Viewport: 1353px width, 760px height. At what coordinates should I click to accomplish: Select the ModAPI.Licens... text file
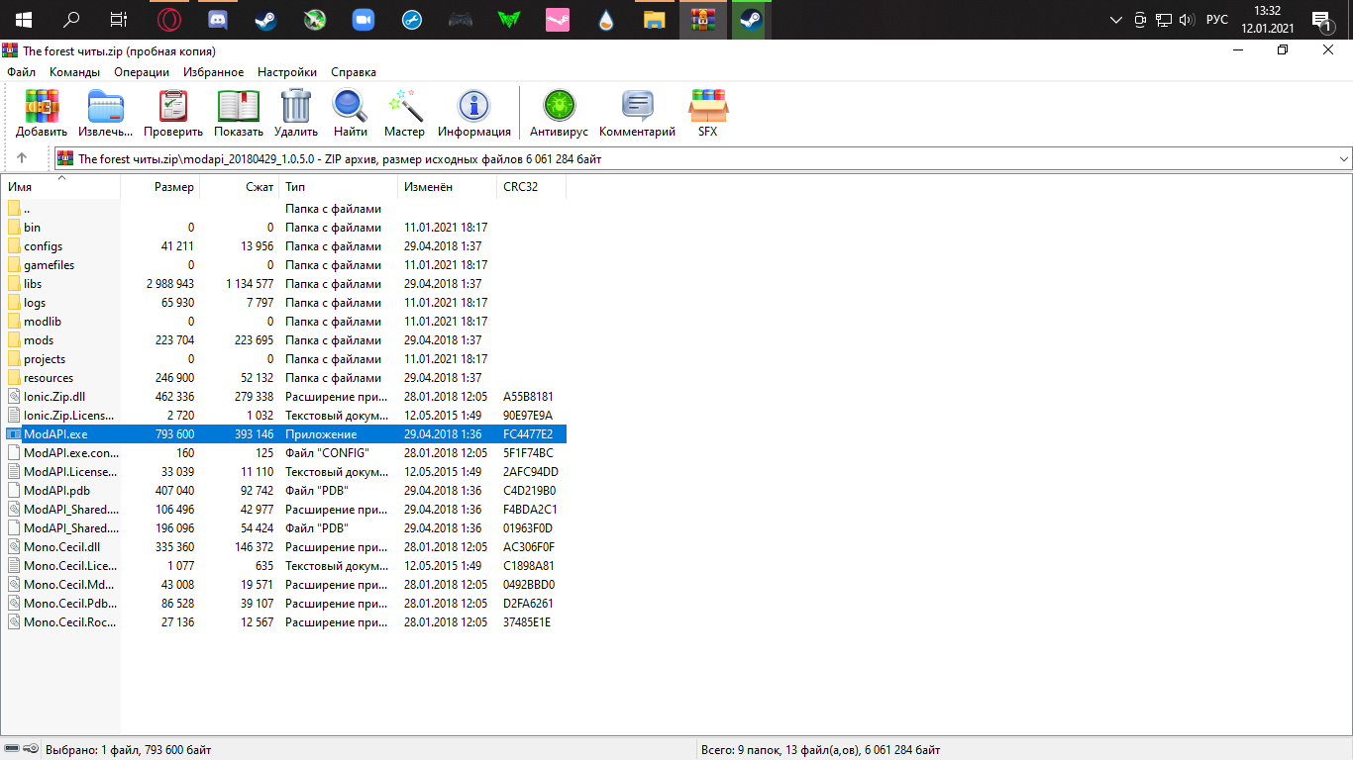(x=60, y=472)
